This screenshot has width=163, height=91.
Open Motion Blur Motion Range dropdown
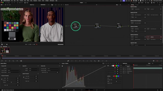pyautogui.click(x=53, y=71)
